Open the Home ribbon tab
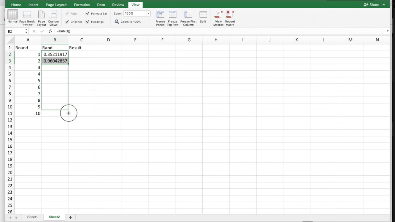Viewport: 395px width, 222px height. (16, 5)
